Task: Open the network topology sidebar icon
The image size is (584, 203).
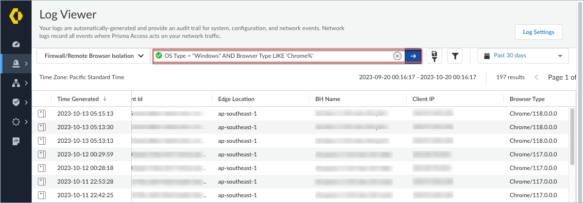Action: tap(16, 83)
